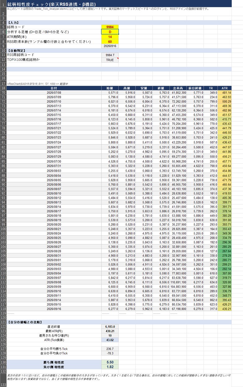Click the ATR value 500.29
This screenshot has height=387, width=243.
pyautogui.click(x=225, y=102)
